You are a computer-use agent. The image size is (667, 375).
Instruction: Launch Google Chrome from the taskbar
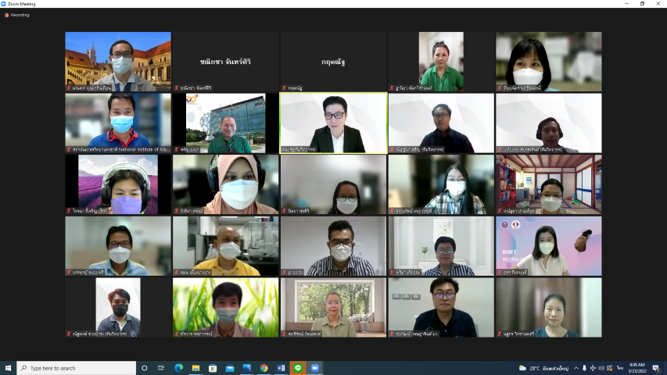(x=264, y=368)
